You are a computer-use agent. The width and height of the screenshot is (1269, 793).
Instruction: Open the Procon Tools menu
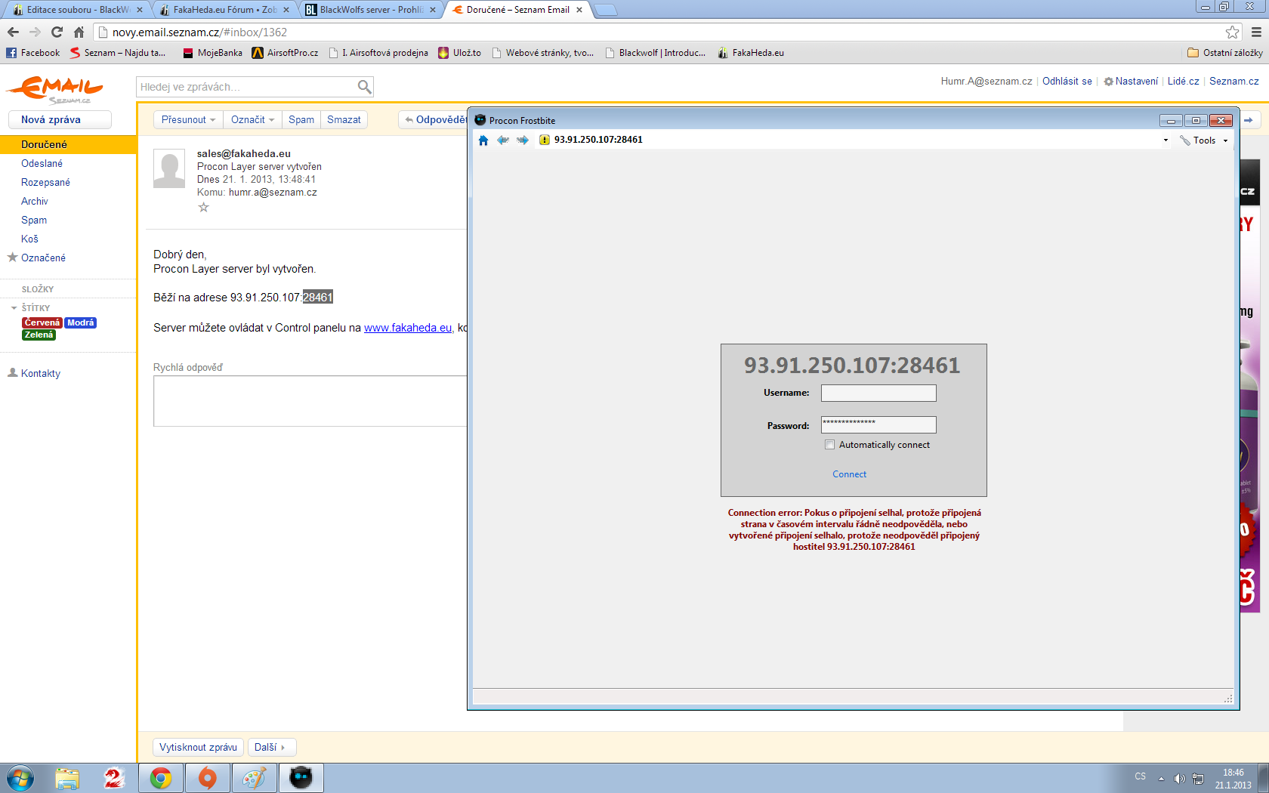click(1204, 140)
